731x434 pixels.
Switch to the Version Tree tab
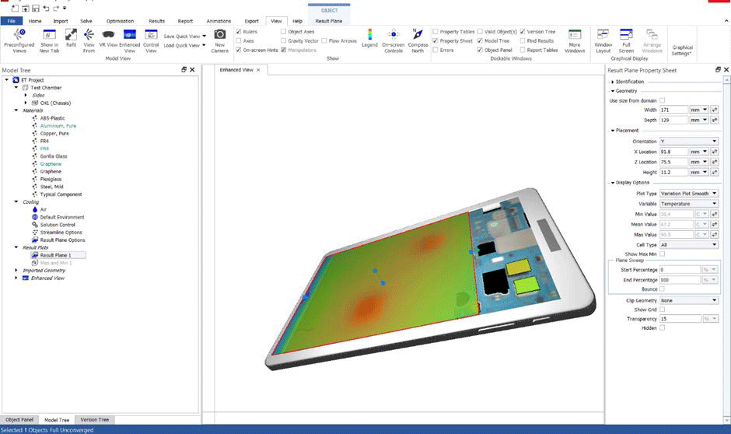coord(95,420)
